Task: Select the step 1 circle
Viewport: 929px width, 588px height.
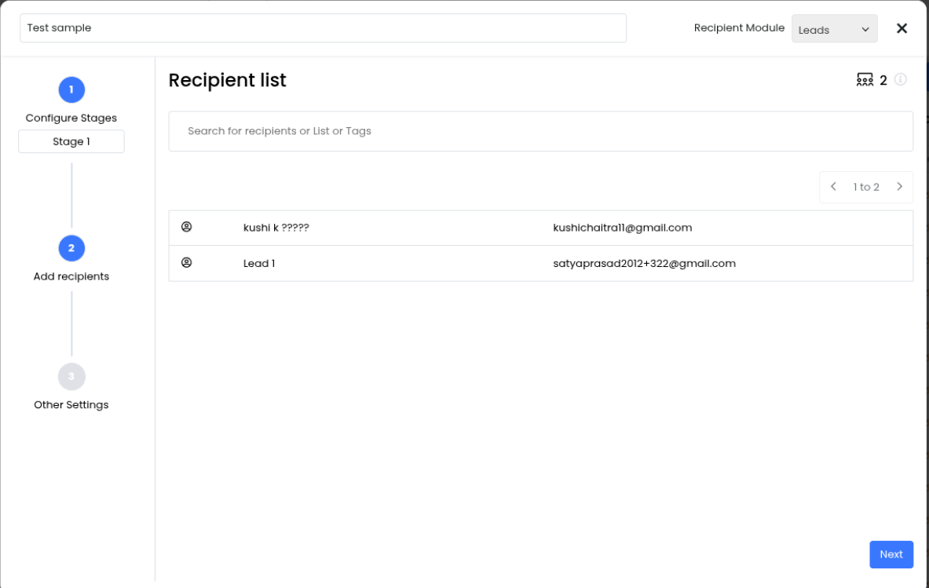Action: 71,89
